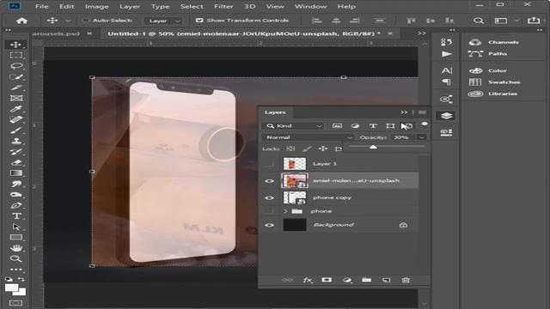Click the Home icon in options bar
Viewport: 550px width, 309px height.
21,21
